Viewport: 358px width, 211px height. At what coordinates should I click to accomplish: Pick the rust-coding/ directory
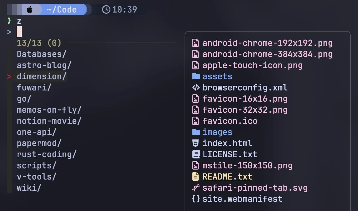click(x=47, y=154)
